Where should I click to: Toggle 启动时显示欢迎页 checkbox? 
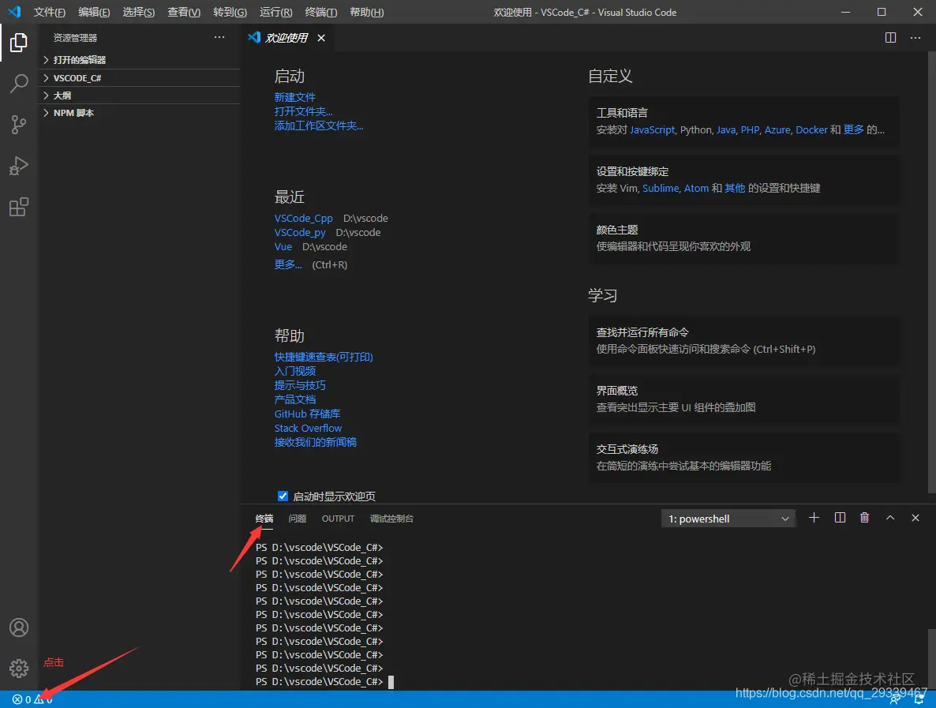283,496
